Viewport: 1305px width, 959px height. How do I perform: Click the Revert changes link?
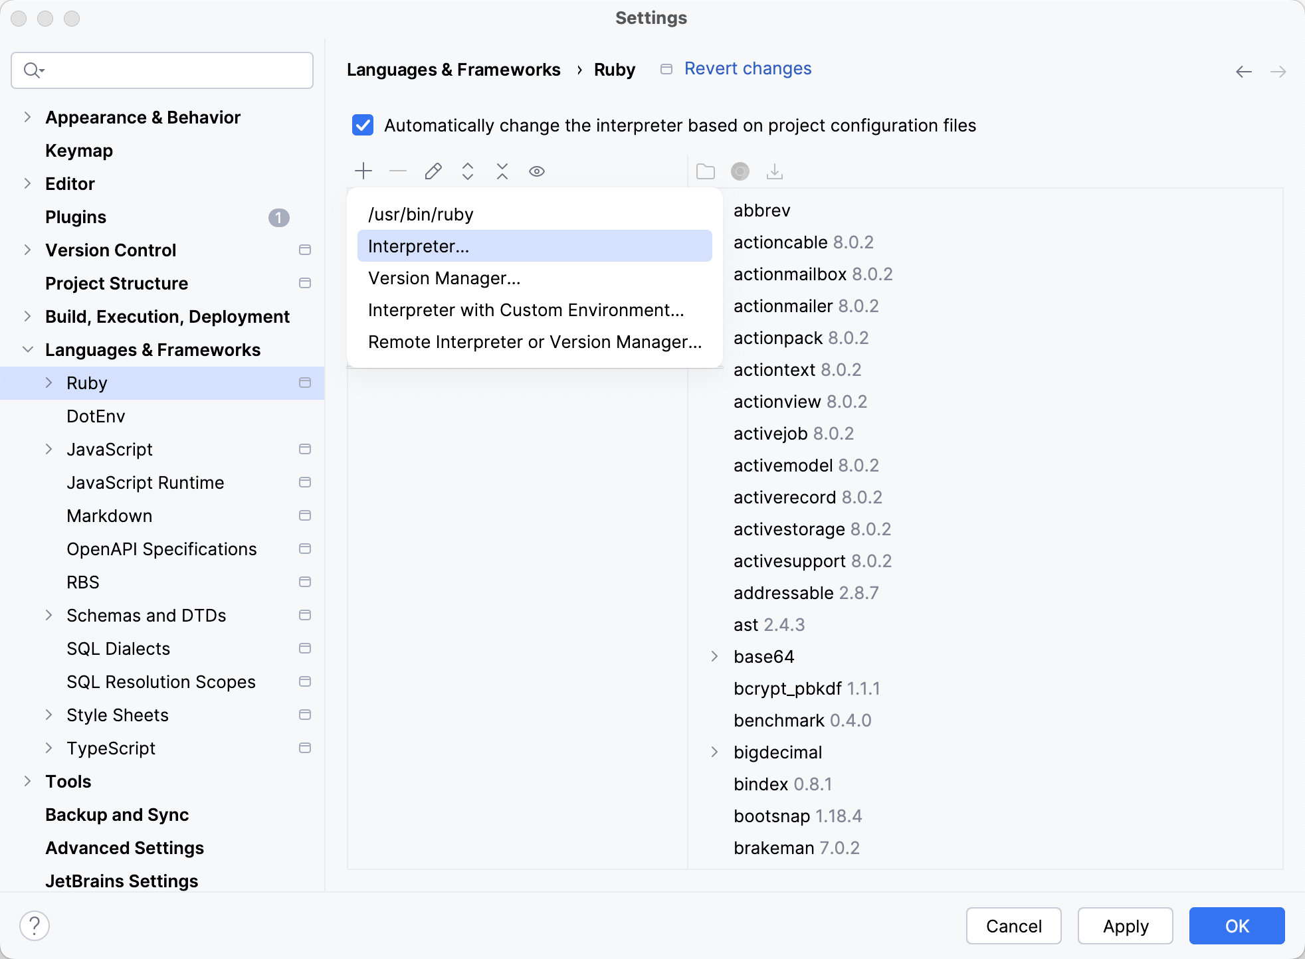click(748, 68)
